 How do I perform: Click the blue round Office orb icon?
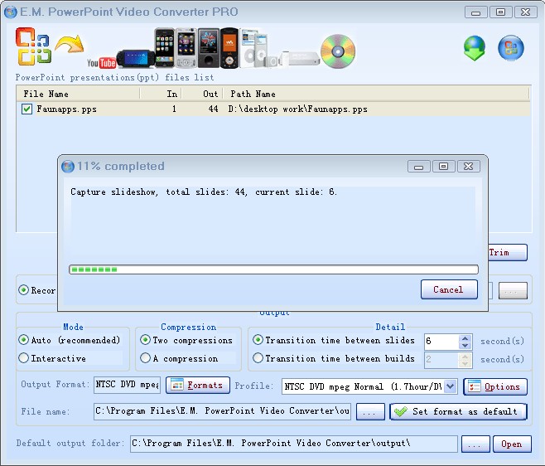pos(510,48)
